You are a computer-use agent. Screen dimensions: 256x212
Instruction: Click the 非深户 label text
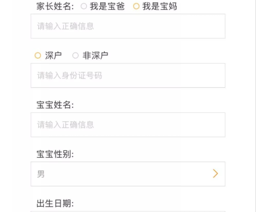pyautogui.click(x=95, y=56)
